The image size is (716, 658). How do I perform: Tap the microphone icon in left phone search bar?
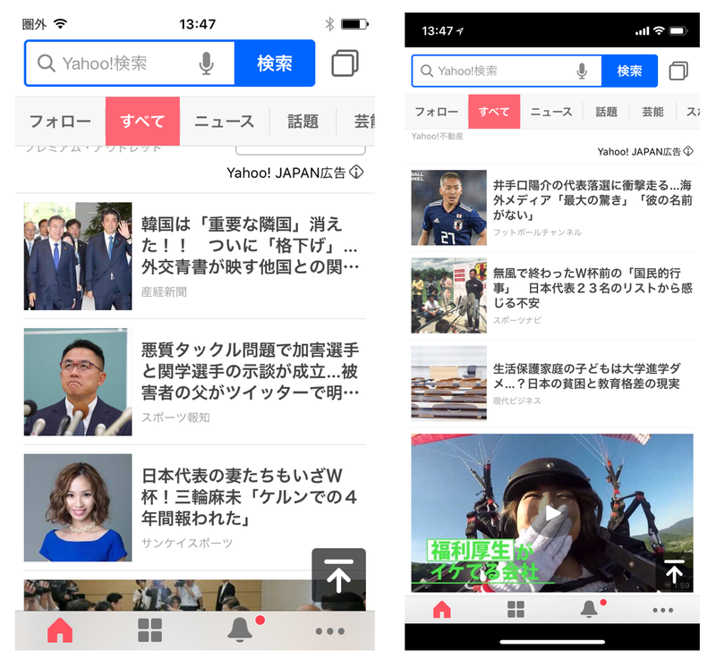[207, 63]
